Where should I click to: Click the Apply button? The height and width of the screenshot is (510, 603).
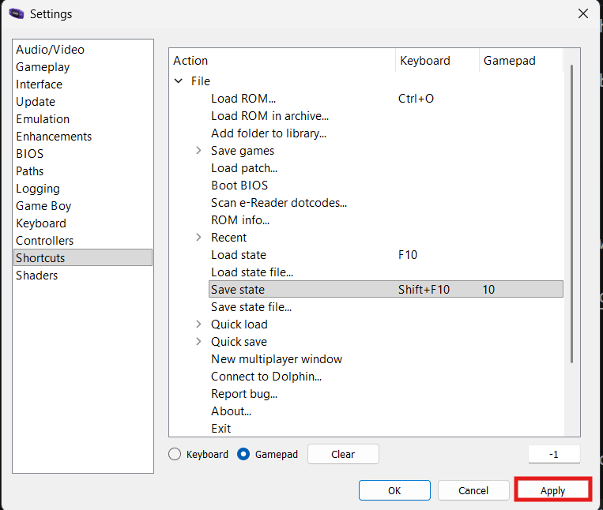[x=552, y=490]
